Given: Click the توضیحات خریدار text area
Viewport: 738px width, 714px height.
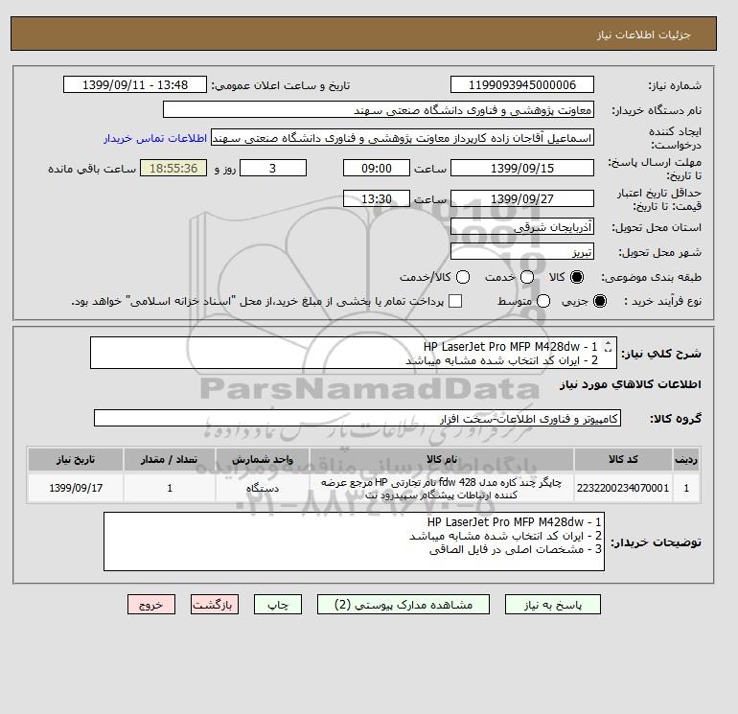Looking at the screenshot, I should click(354, 541).
